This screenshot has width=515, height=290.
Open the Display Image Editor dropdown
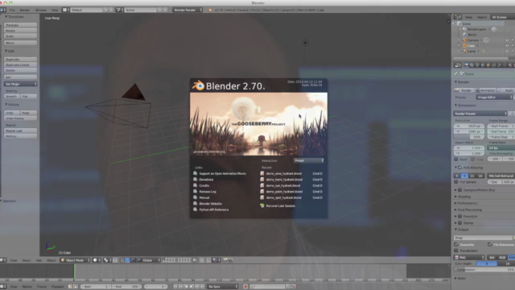[x=494, y=97]
